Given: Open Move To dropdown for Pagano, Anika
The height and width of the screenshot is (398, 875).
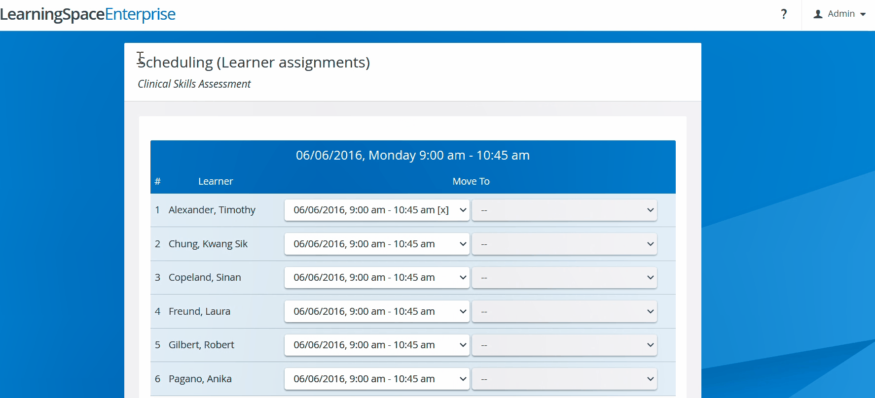Looking at the screenshot, I should click(564, 379).
